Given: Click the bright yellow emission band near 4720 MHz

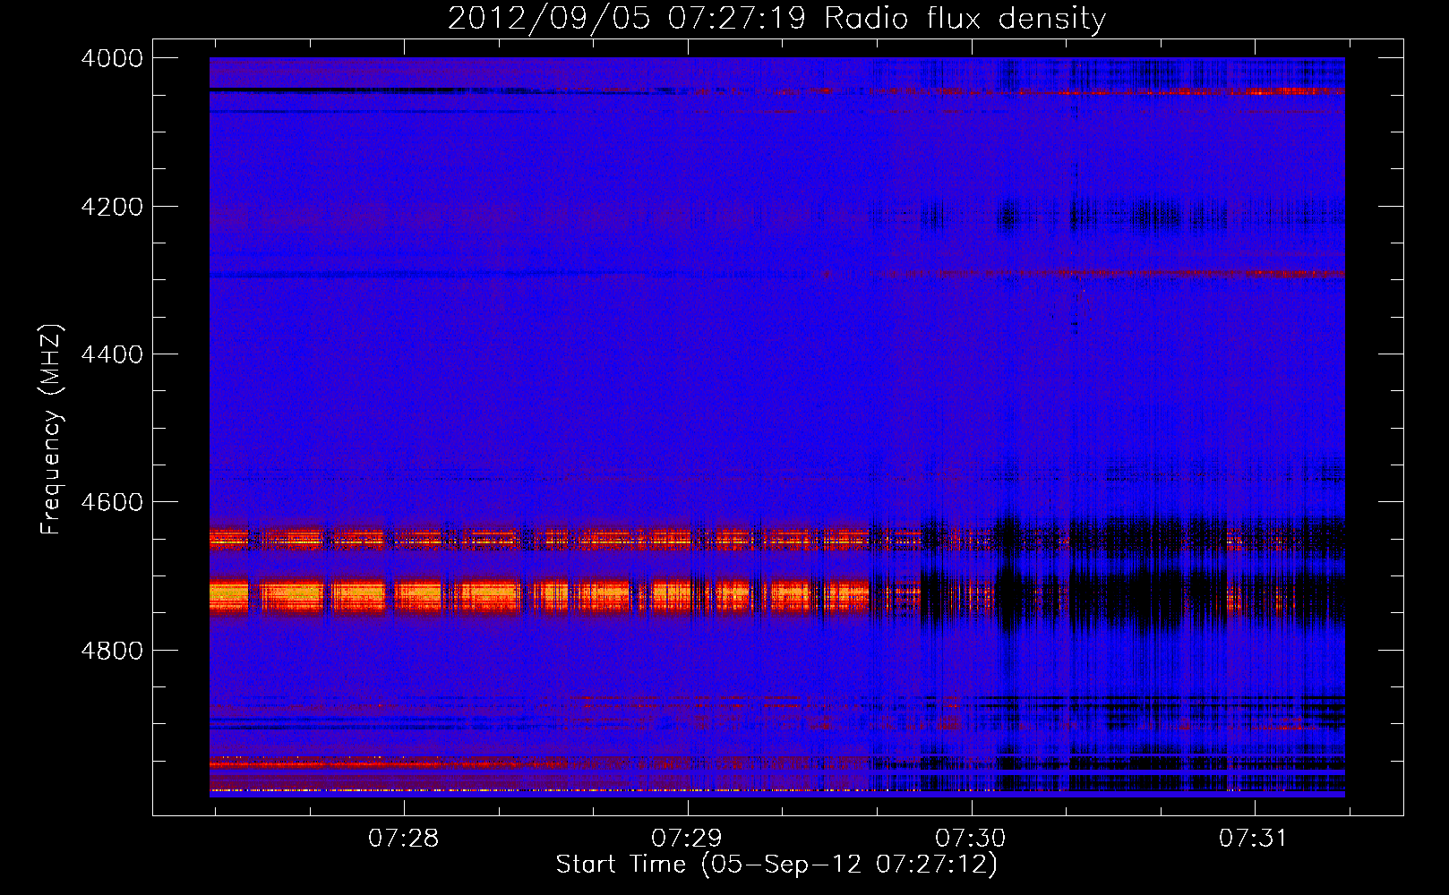Looking at the screenshot, I should coord(537,595).
